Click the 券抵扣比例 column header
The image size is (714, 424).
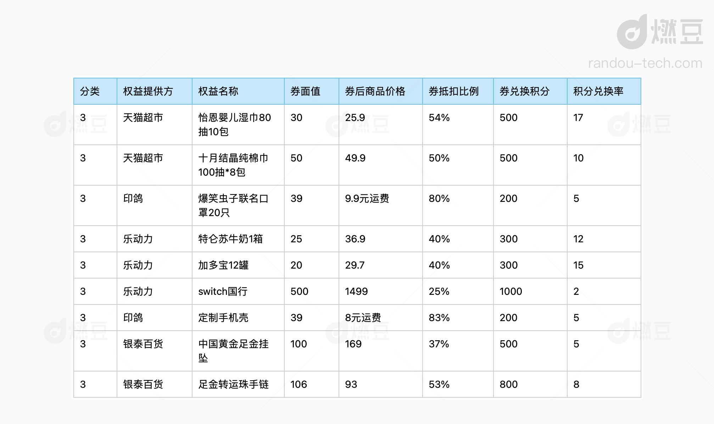point(453,92)
